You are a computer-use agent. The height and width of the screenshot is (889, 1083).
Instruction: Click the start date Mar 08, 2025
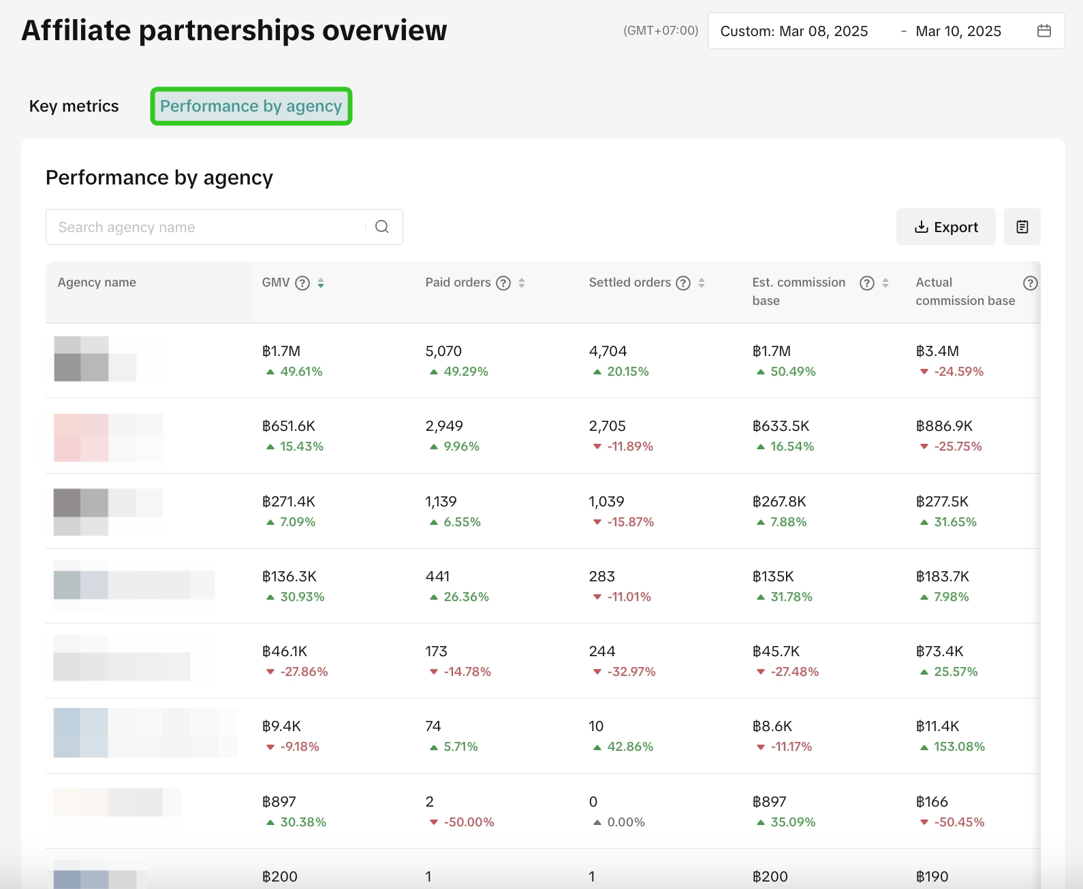823,31
